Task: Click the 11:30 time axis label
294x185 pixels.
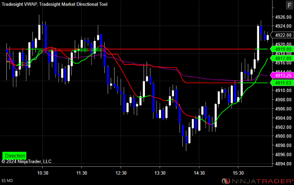Action: 82,173
